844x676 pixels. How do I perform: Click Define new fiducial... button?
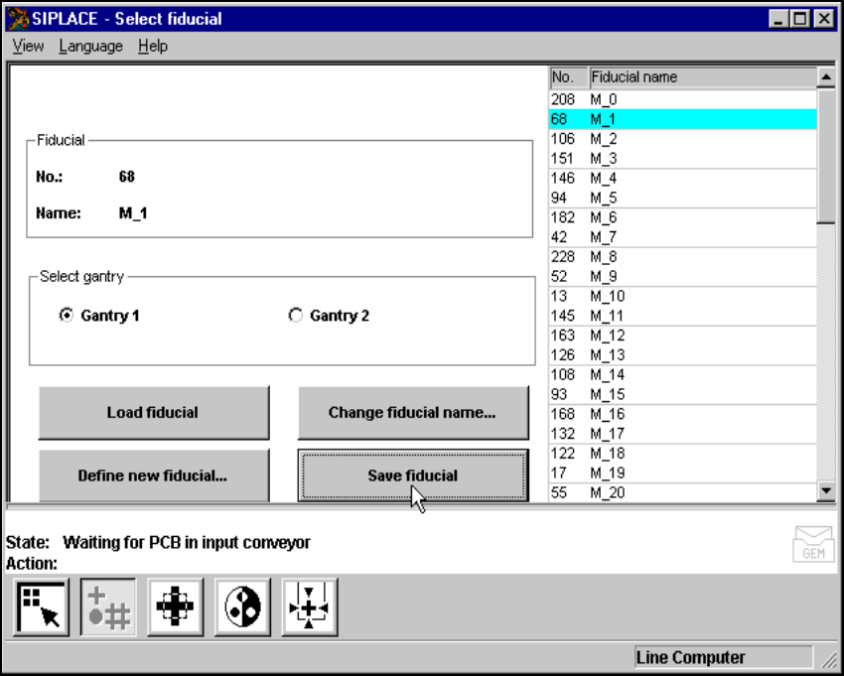pyautogui.click(x=154, y=475)
